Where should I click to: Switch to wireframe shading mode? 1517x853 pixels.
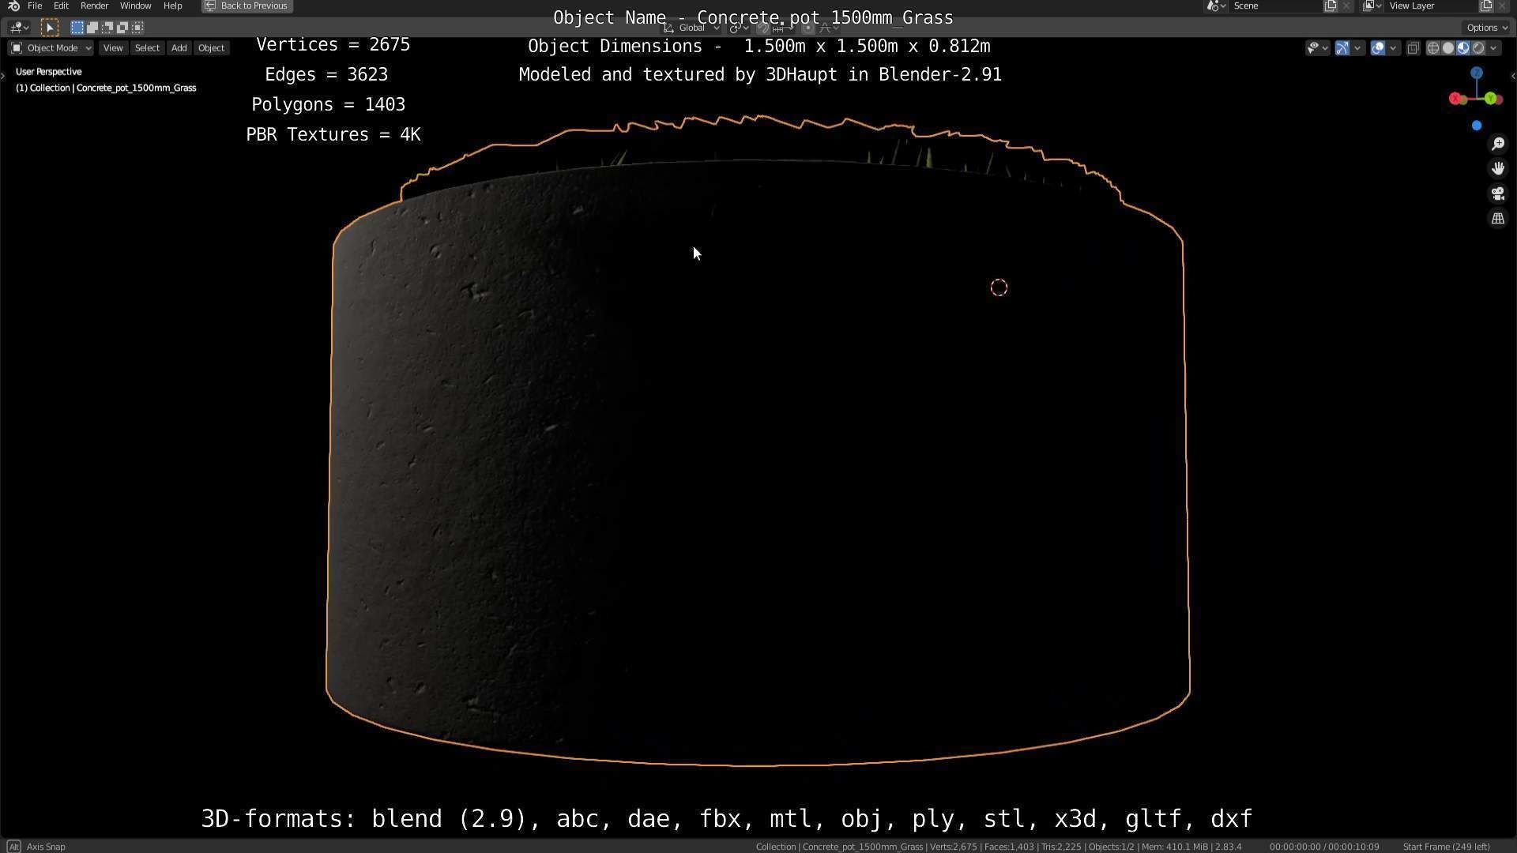[1432, 48]
